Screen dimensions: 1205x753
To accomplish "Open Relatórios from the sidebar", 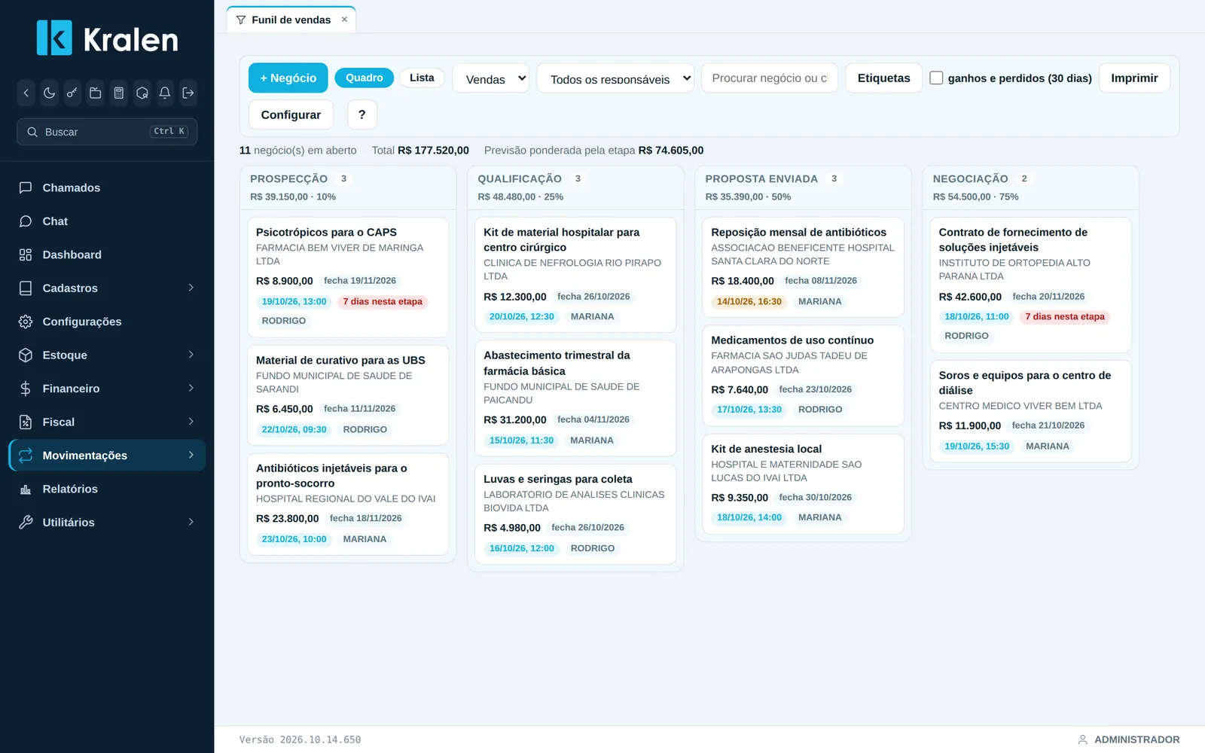I will coord(107,489).
